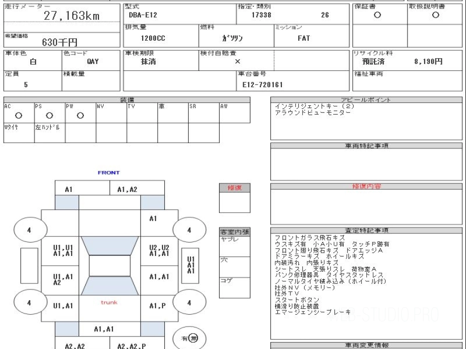Select recycling status 預託済
This screenshot has width=466, height=349.
tap(373, 61)
